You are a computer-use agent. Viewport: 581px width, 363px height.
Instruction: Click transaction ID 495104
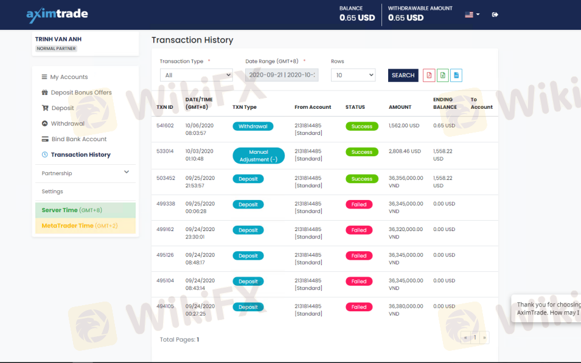165,280
